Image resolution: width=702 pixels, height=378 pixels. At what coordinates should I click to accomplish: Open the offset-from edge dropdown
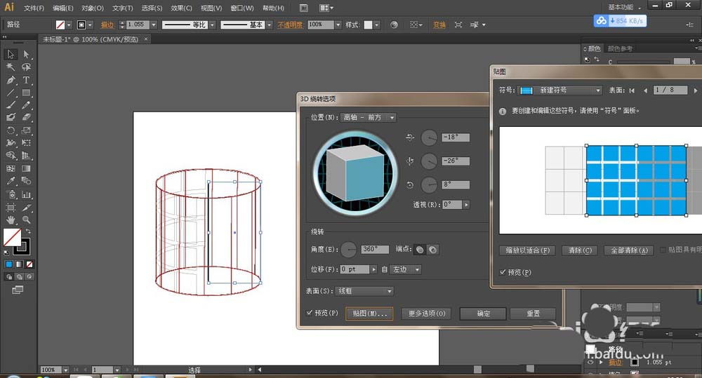click(405, 270)
